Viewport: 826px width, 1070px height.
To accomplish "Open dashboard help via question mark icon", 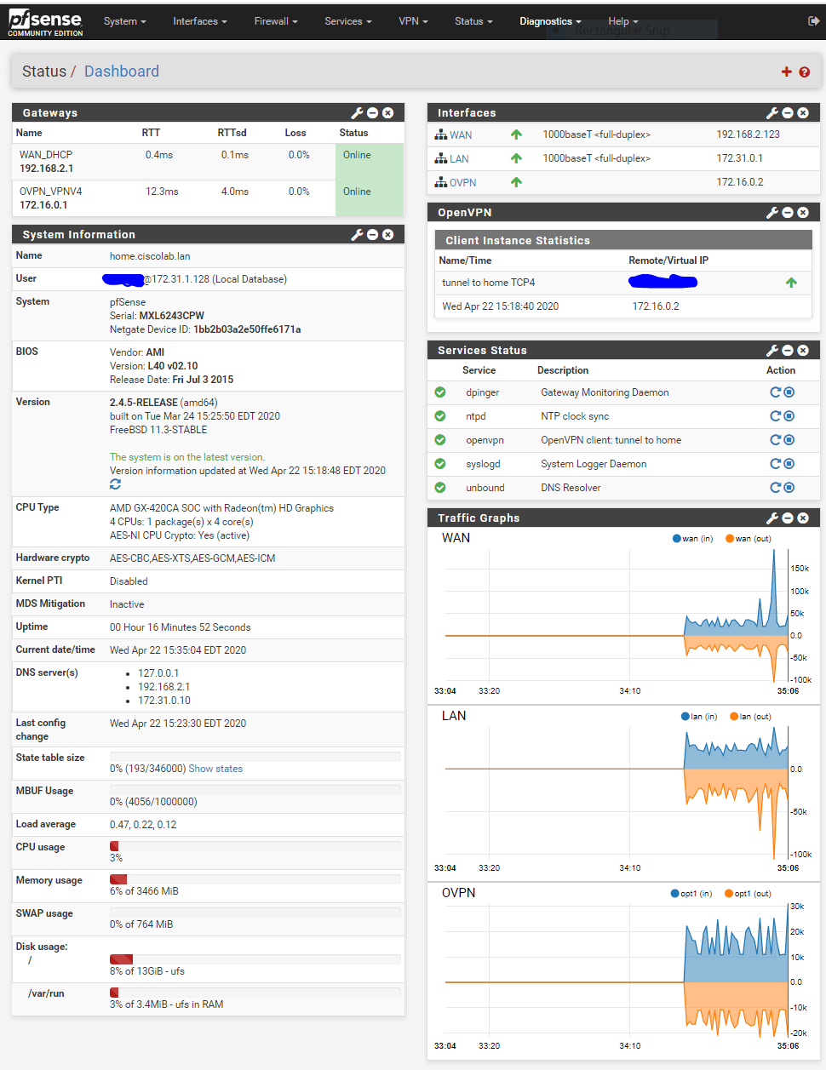I will pyautogui.click(x=804, y=72).
